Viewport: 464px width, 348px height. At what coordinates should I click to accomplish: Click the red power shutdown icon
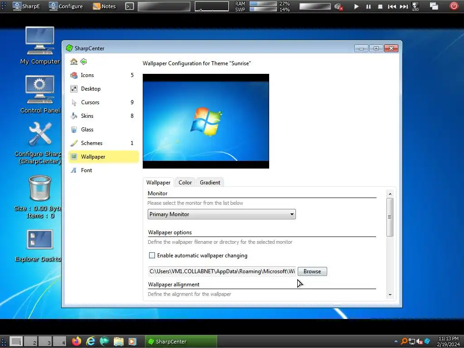(454, 6)
